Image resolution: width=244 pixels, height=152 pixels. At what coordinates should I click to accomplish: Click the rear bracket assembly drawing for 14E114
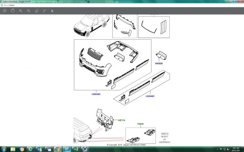click(104, 120)
